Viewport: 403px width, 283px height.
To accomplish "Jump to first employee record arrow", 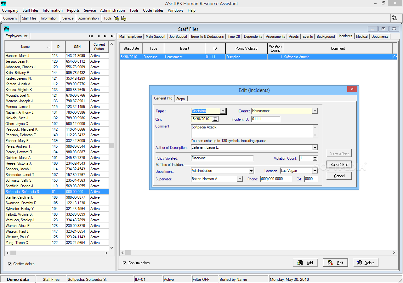I will [x=91, y=36].
